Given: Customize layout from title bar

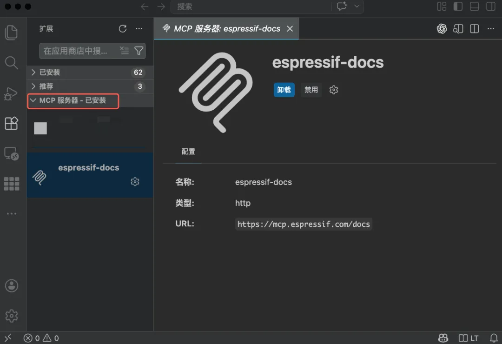Looking at the screenshot, I should point(442,7).
